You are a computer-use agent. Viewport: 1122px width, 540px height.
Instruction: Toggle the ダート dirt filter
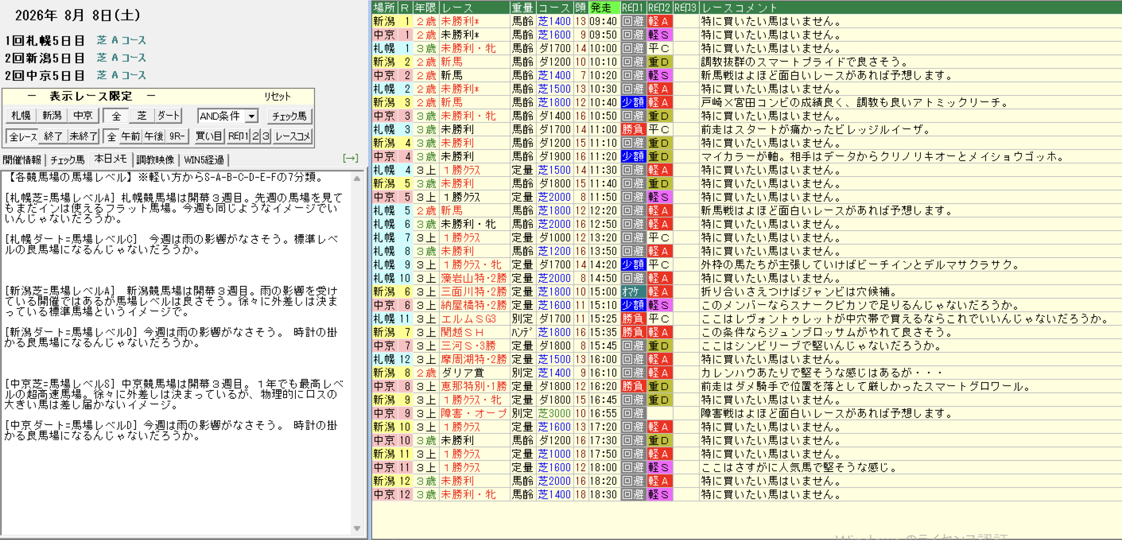(x=168, y=116)
